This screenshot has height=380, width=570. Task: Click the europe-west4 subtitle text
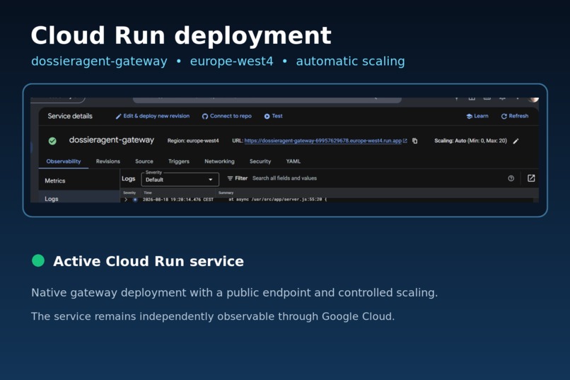[231, 61]
